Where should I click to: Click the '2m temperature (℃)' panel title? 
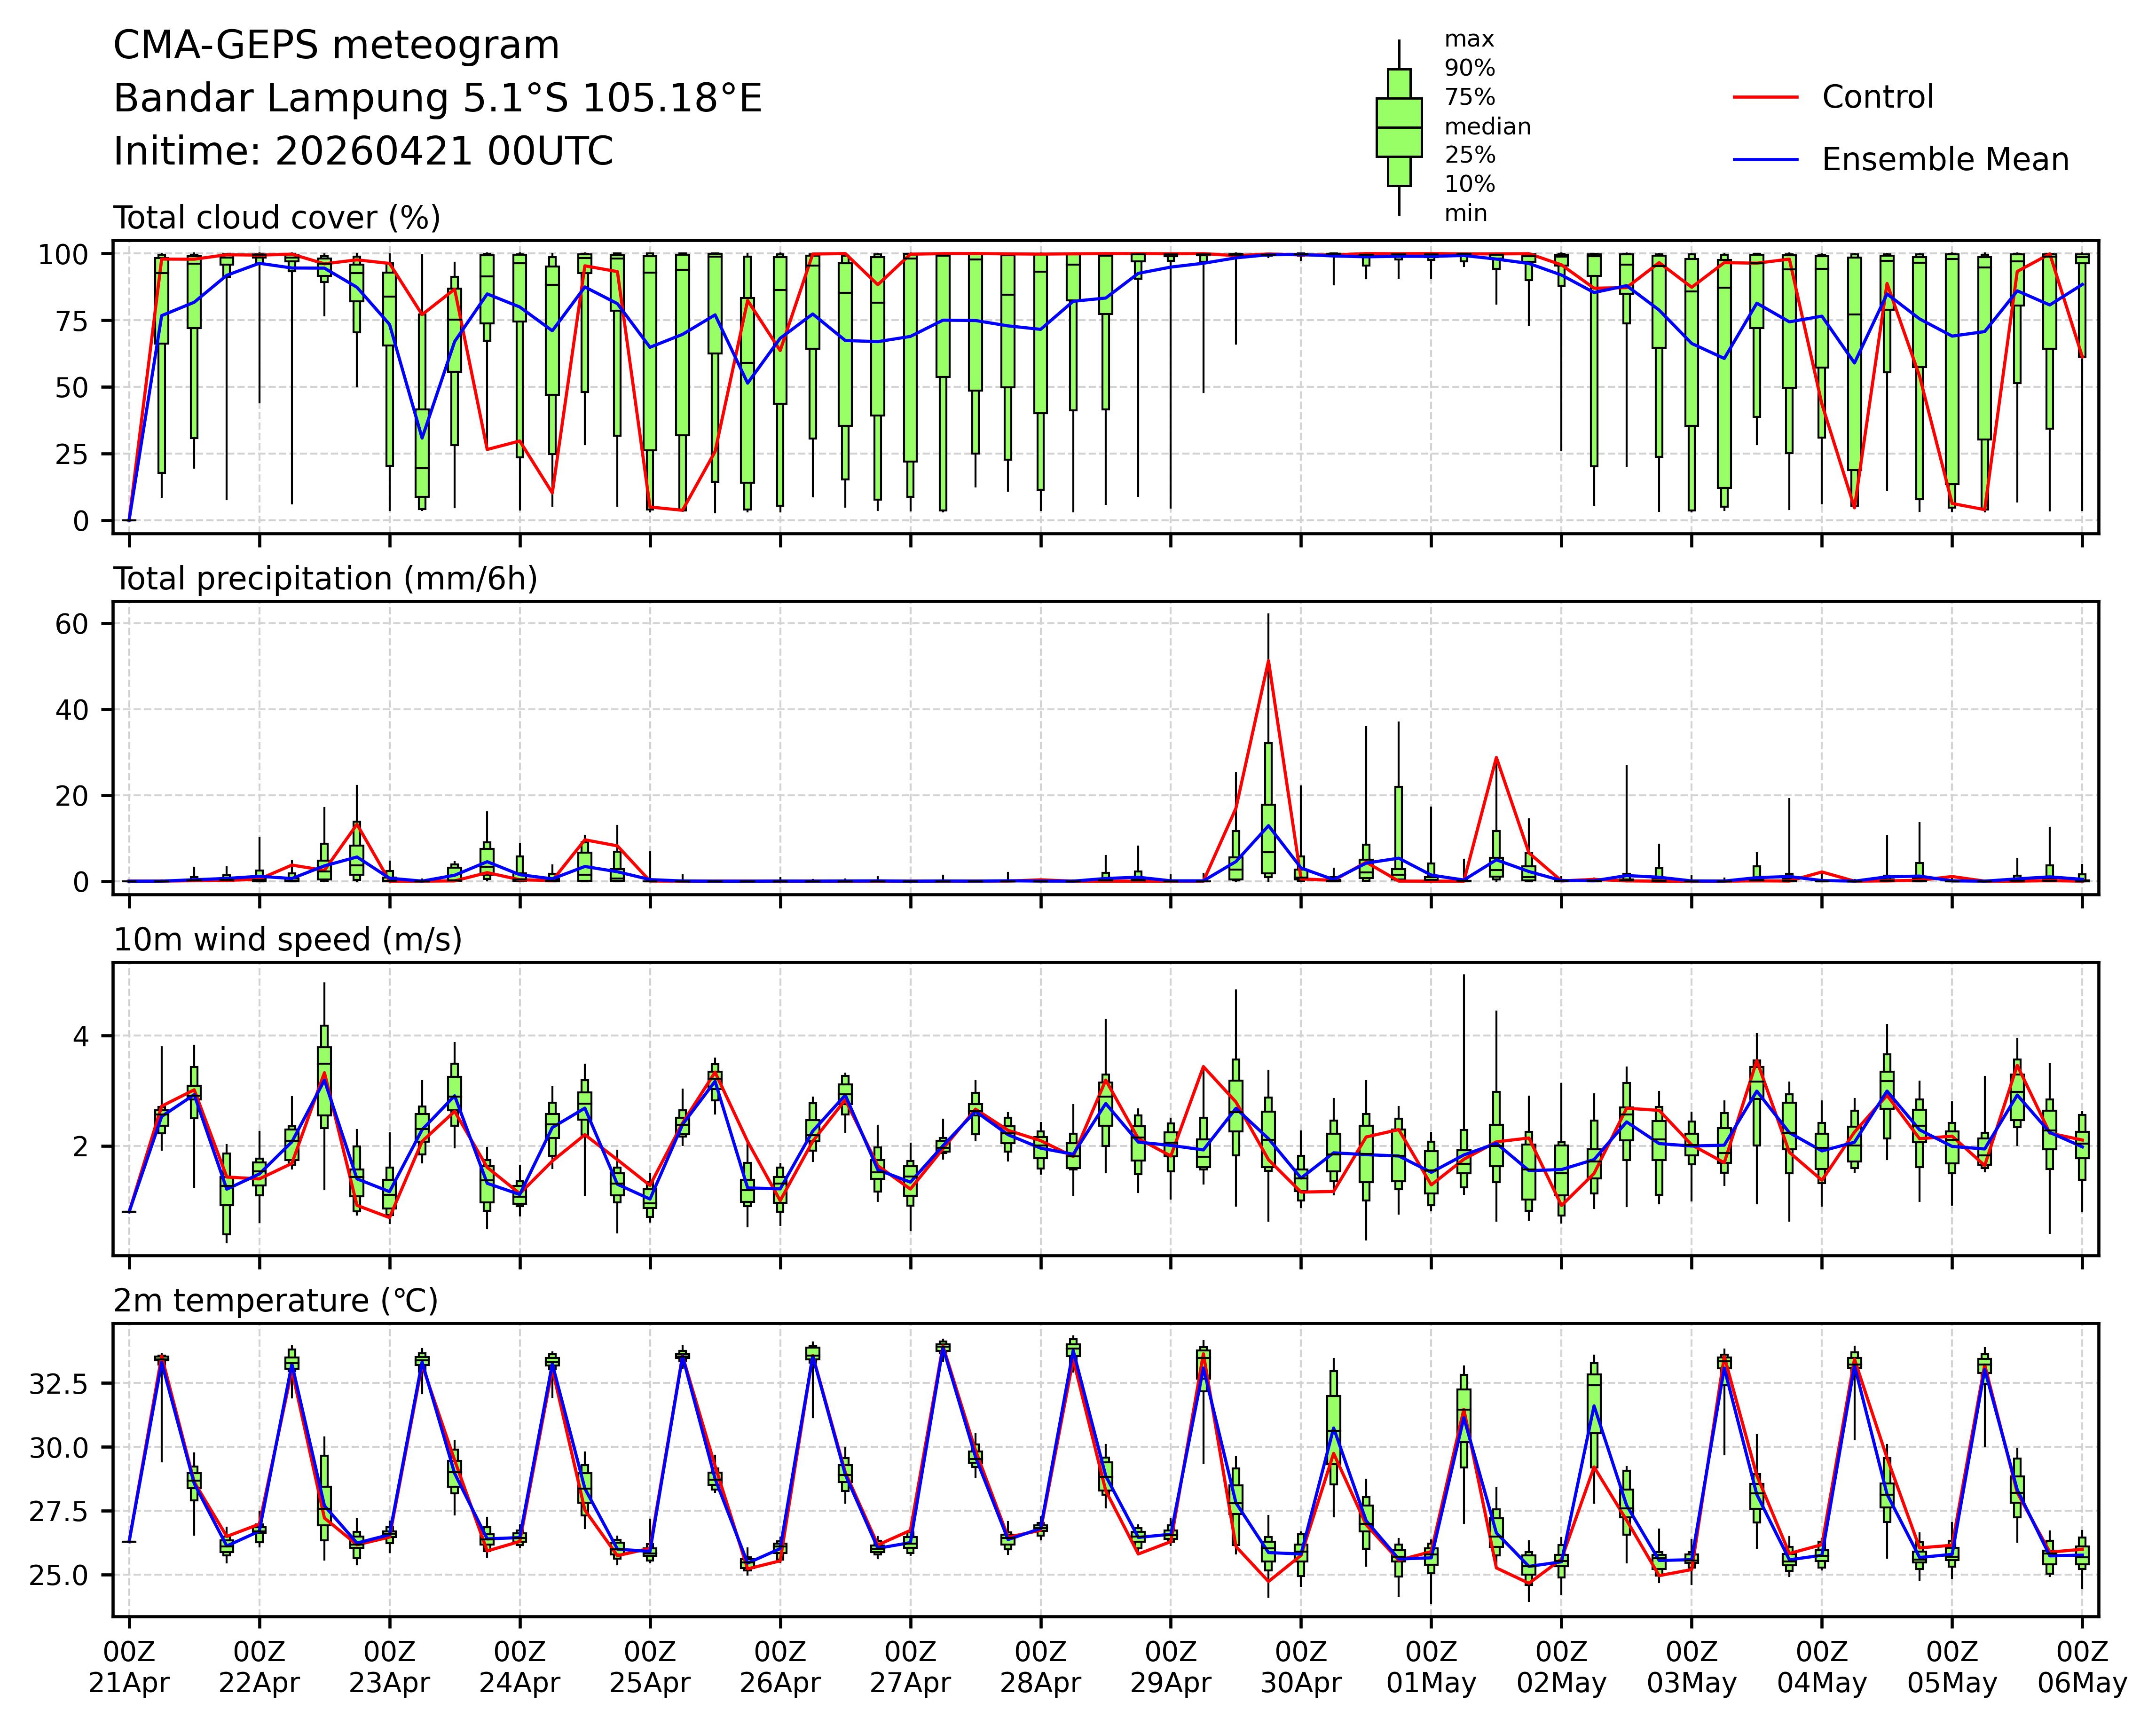[276, 1301]
